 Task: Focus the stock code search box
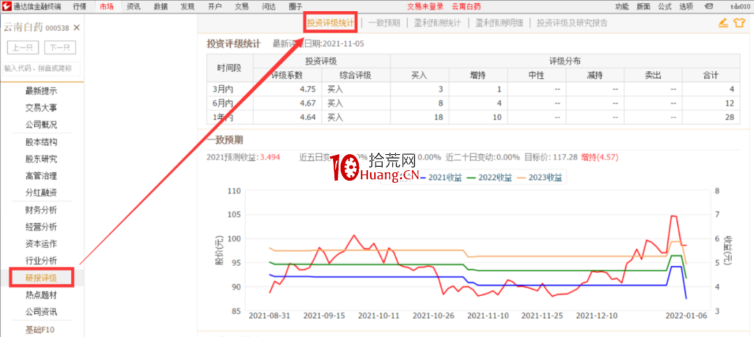[41, 69]
